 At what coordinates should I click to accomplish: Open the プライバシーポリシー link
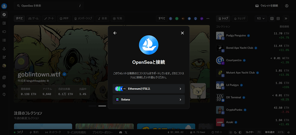click(102, 132)
